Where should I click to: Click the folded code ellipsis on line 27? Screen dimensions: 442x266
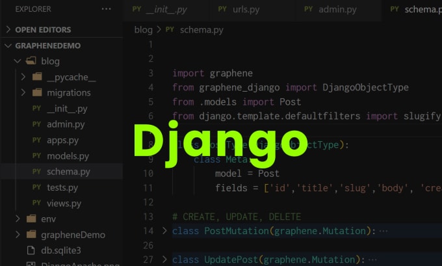click(x=372, y=259)
